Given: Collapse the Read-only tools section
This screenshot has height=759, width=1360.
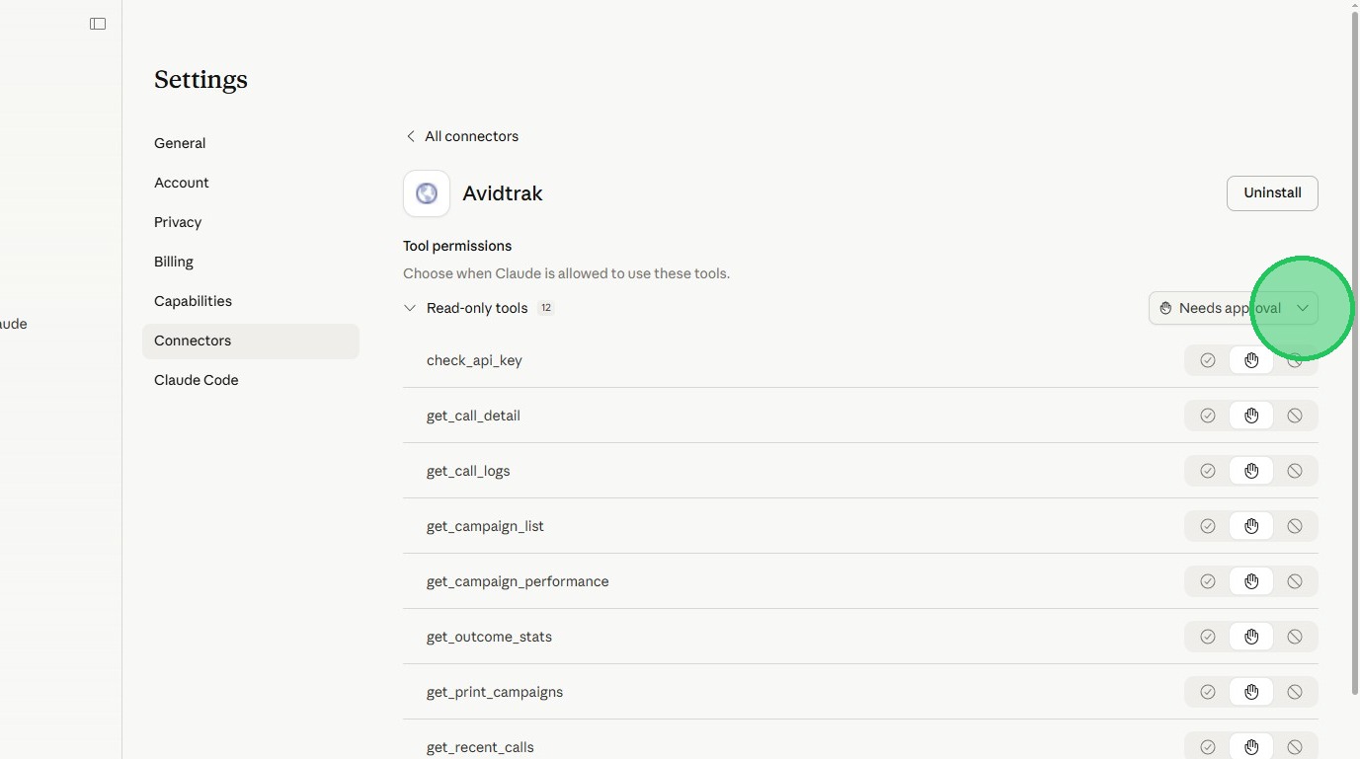Looking at the screenshot, I should (x=410, y=308).
